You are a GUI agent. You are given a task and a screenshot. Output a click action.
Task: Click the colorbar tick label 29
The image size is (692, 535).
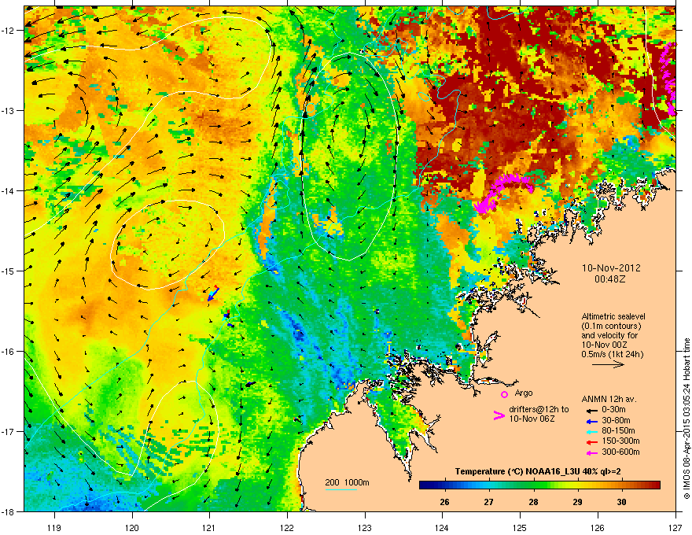click(x=577, y=502)
